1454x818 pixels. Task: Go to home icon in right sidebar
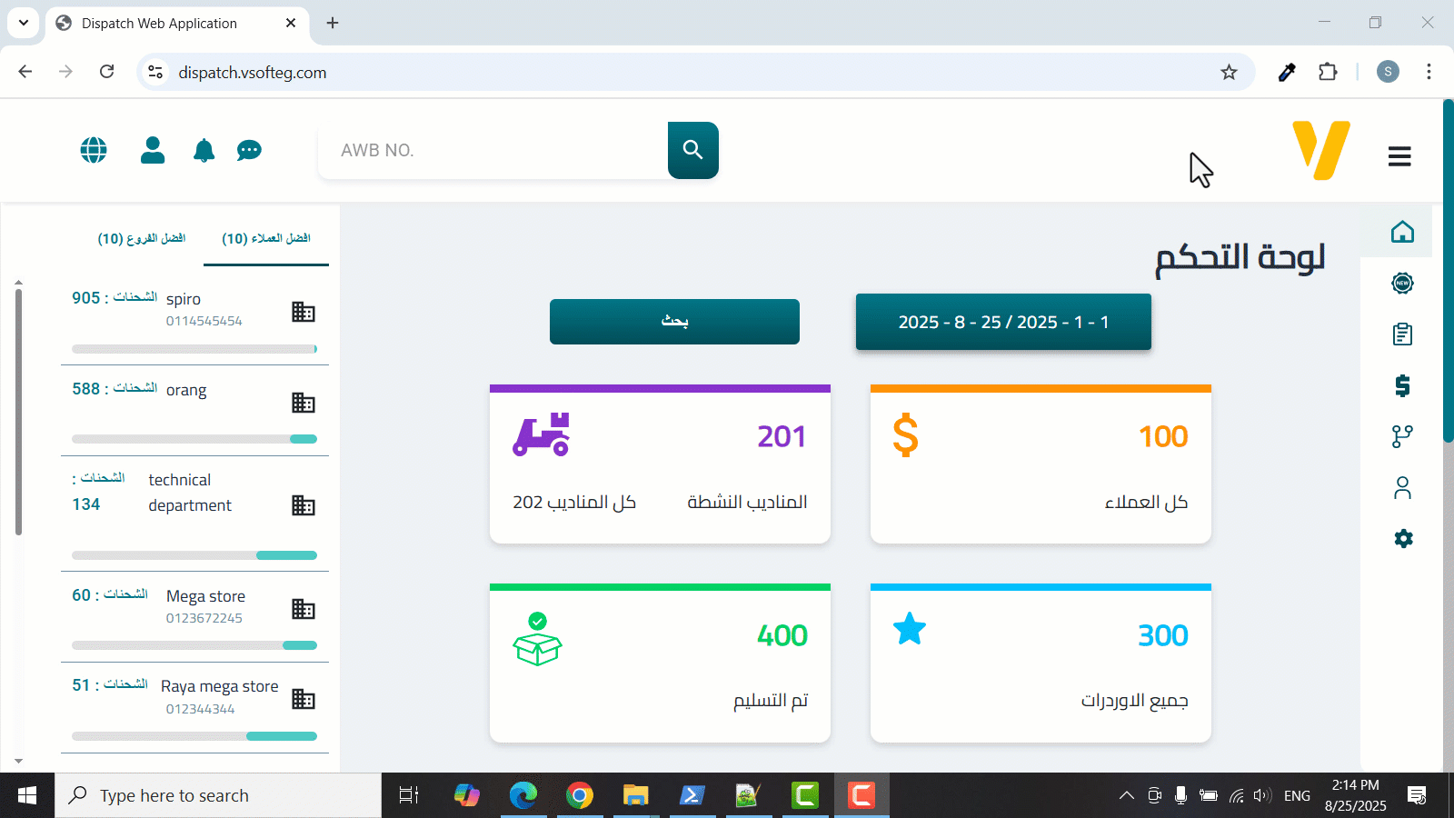tap(1402, 233)
